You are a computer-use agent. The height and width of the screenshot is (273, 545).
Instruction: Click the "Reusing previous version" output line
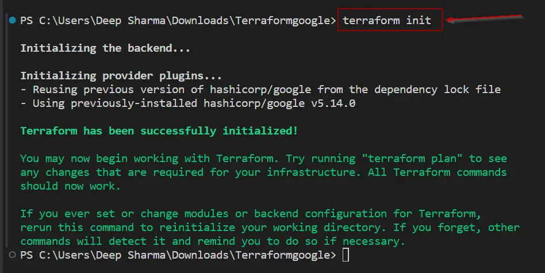[x=172, y=90]
